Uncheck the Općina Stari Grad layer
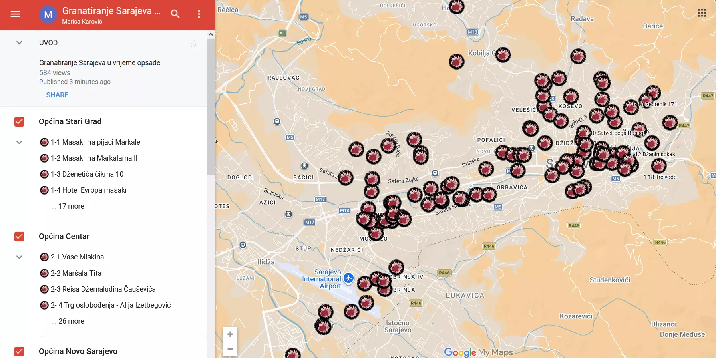The height and width of the screenshot is (358, 716). [x=19, y=122]
